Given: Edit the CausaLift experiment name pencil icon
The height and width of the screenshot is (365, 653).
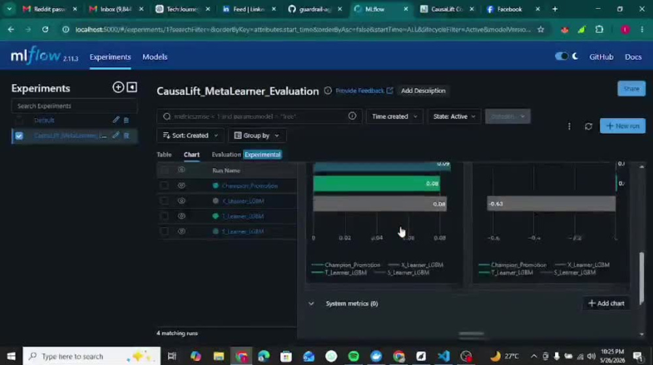Looking at the screenshot, I should point(116,136).
